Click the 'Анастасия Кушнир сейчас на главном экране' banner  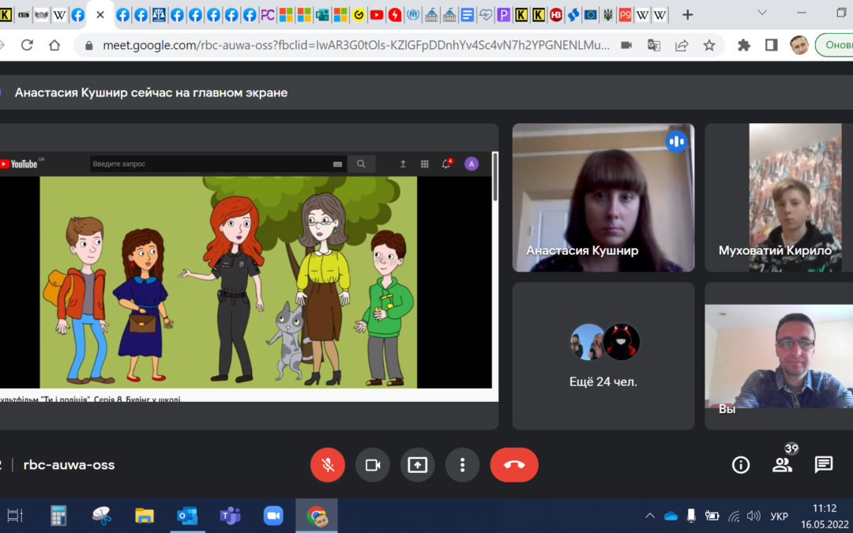coord(151,92)
